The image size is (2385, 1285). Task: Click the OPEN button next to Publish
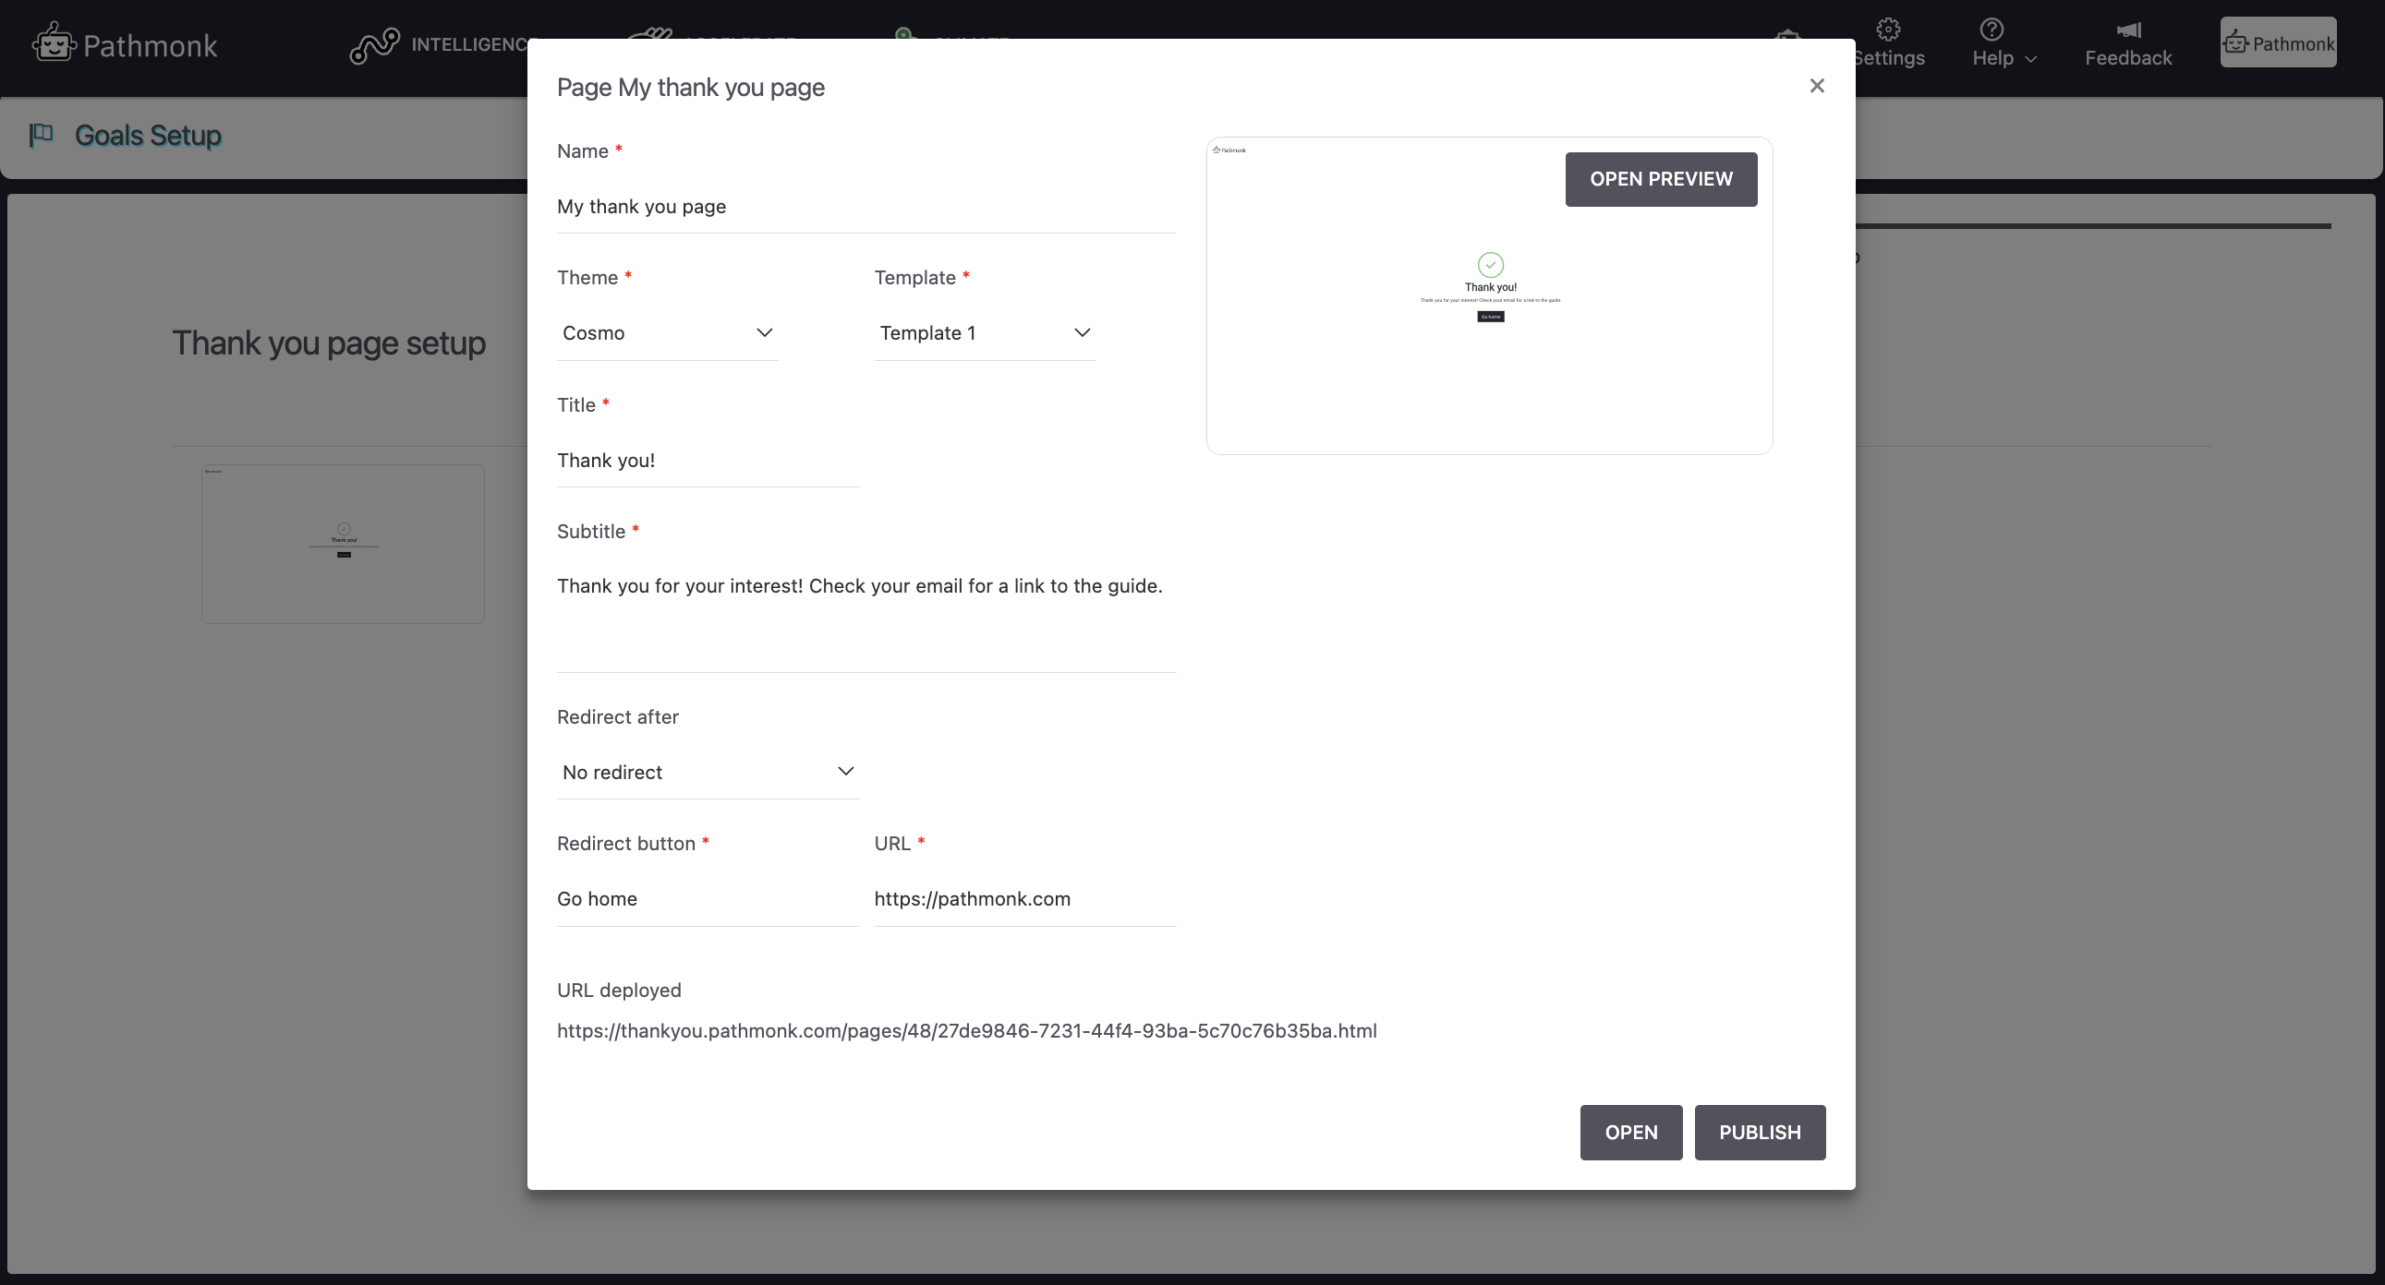pos(1630,1133)
